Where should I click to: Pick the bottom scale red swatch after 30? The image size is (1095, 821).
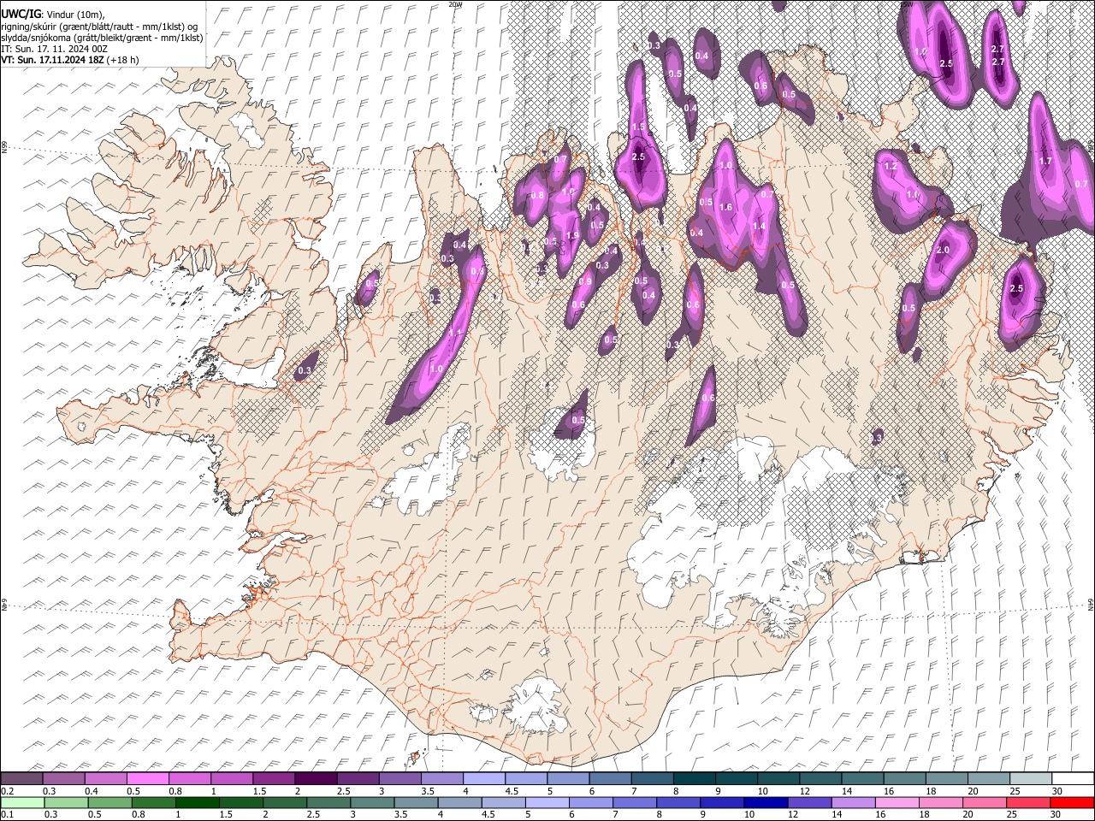tap(1073, 802)
